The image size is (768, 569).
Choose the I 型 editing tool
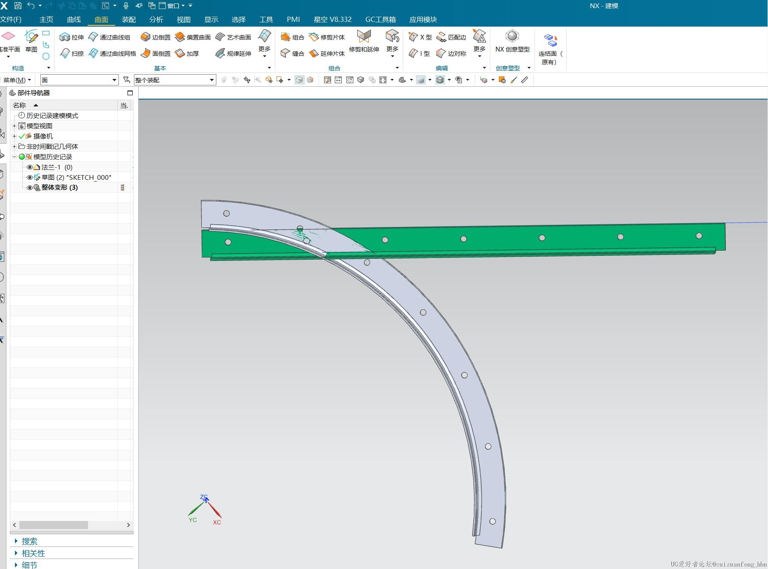tap(419, 54)
